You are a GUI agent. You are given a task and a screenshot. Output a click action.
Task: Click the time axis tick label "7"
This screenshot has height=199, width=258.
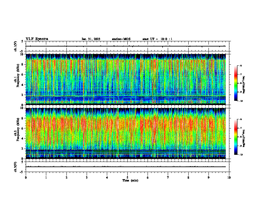[x=168, y=178]
